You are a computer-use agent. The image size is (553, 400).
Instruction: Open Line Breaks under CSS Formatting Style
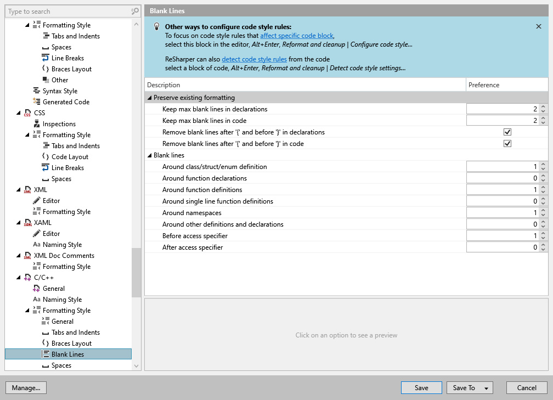click(67, 167)
